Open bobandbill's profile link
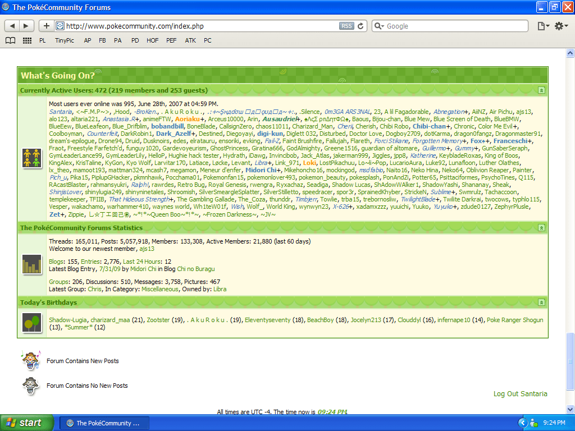This screenshot has height=431, width=575. click(x=167, y=126)
